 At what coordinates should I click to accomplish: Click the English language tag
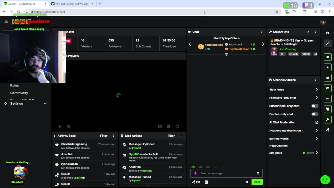[293, 54]
